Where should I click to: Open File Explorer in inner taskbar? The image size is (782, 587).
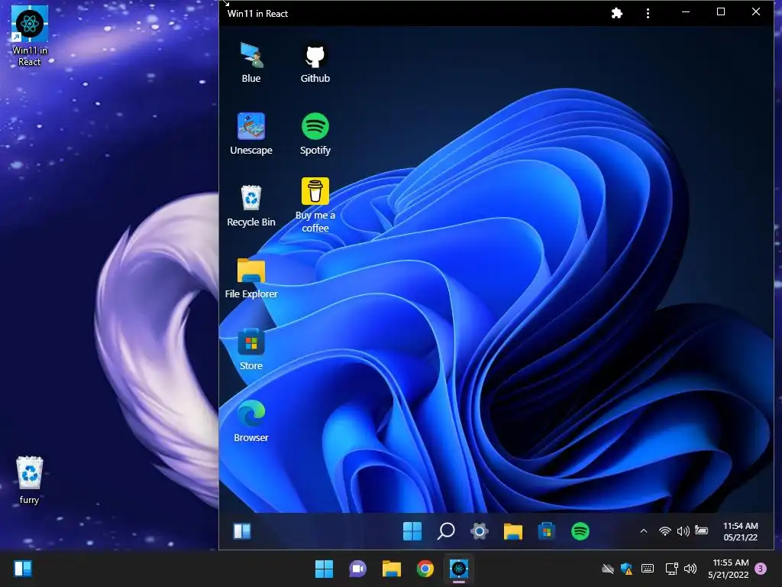pos(512,531)
